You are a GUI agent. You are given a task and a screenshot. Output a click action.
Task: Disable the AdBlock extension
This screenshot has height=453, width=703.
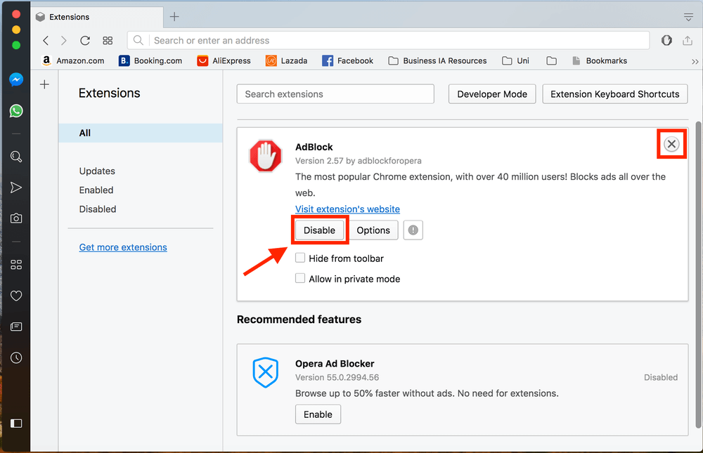[x=319, y=230]
